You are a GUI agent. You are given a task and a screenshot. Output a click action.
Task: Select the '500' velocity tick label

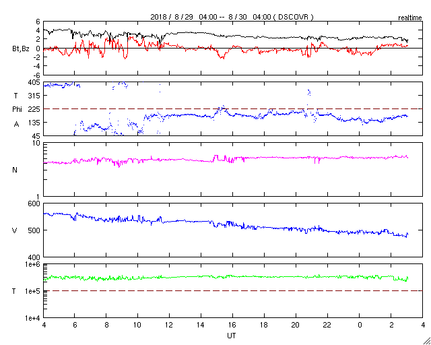pyautogui.click(x=35, y=230)
